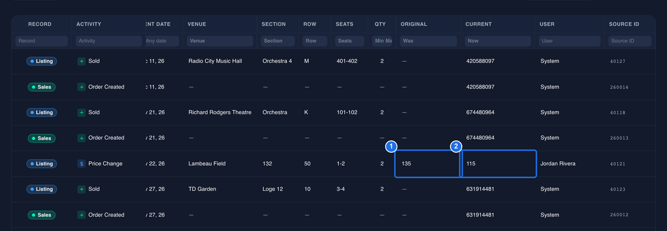Viewport: 667px width, 231px height.
Task: Select the TD Garden venue cell
Action: [x=202, y=189]
